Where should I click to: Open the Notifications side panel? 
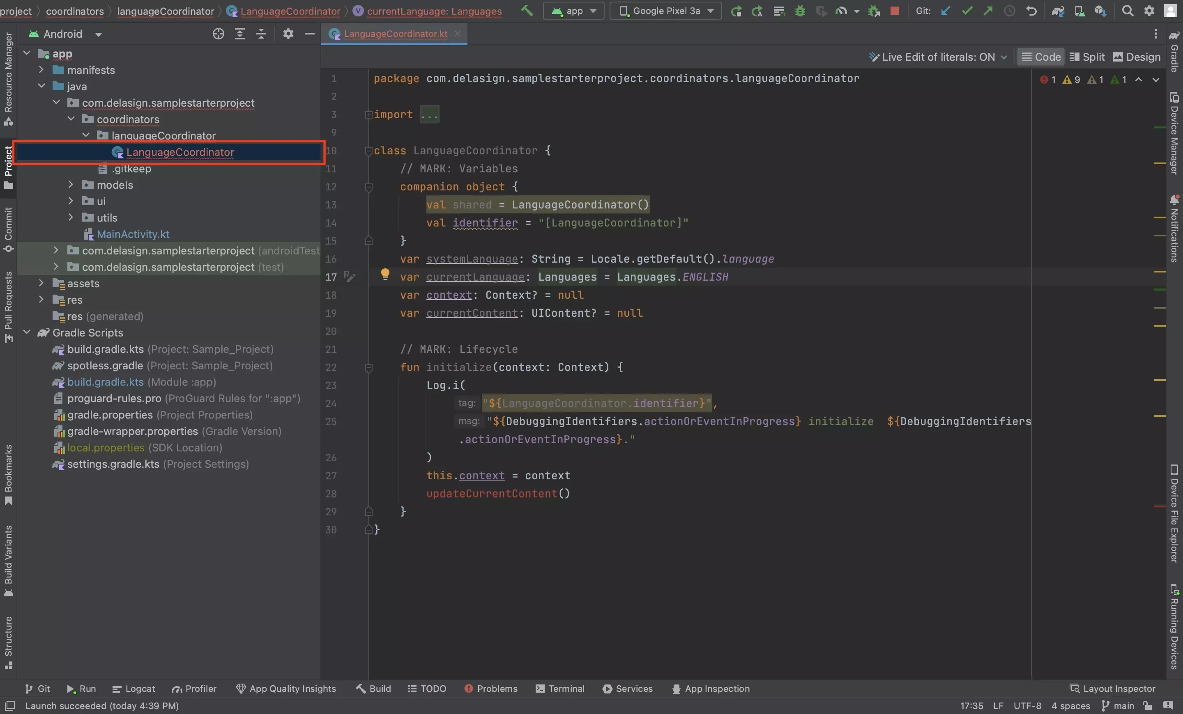tap(1174, 229)
